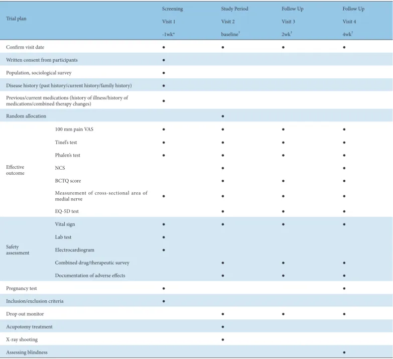Image resolution: width=393 pixels, height=359 pixels.
Task: Click the 'Acupotomy treatment' row label
Action: (29, 327)
